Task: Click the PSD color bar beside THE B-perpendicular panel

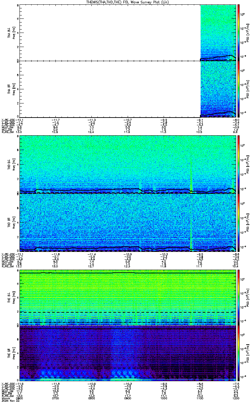Action: (239, 297)
